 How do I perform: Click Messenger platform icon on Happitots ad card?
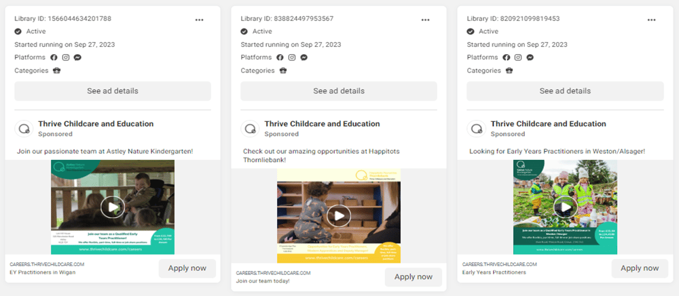[x=304, y=58]
